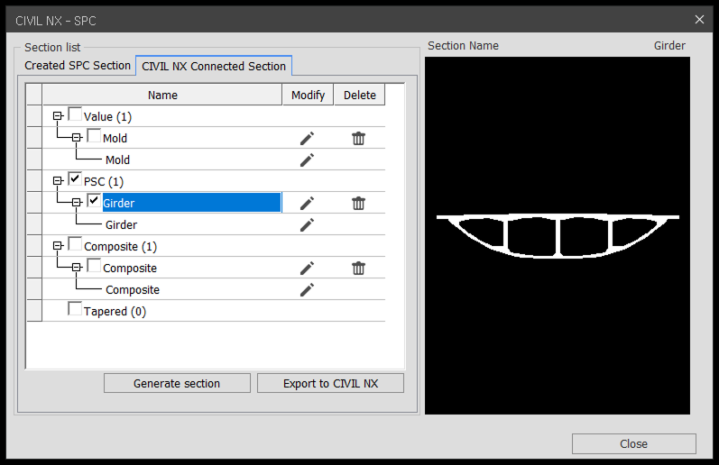Click the Composite (1) label
The image size is (719, 465).
[x=121, y=247]
